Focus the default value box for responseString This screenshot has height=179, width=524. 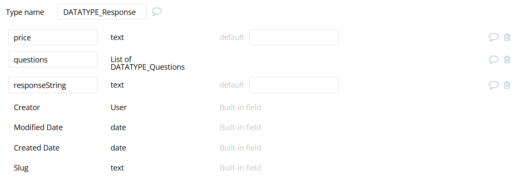[x=294, y=85]
